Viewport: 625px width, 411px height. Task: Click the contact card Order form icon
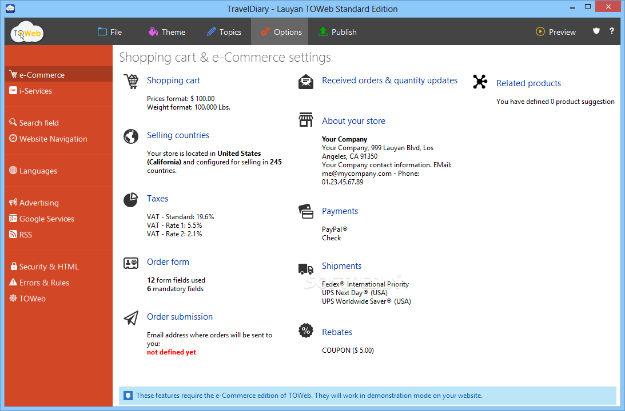tap(131, 263)
